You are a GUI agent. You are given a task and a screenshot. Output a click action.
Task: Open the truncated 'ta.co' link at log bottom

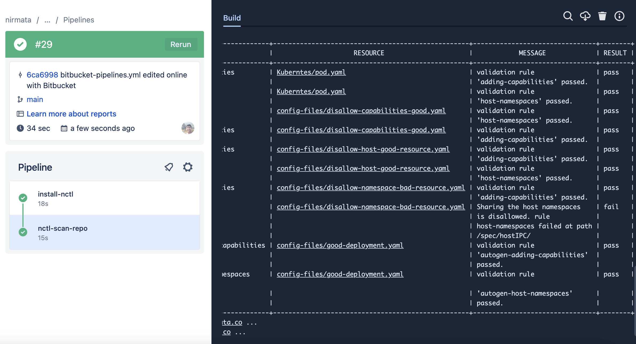point(232,322)
